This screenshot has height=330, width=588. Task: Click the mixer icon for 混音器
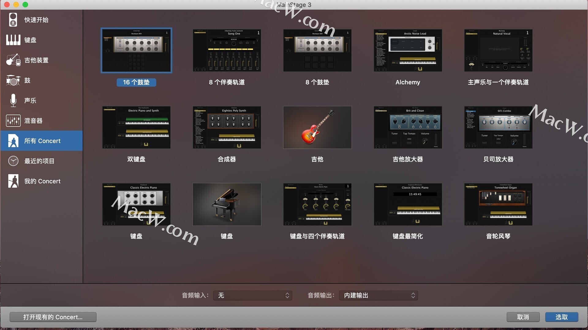coord(13,120)
